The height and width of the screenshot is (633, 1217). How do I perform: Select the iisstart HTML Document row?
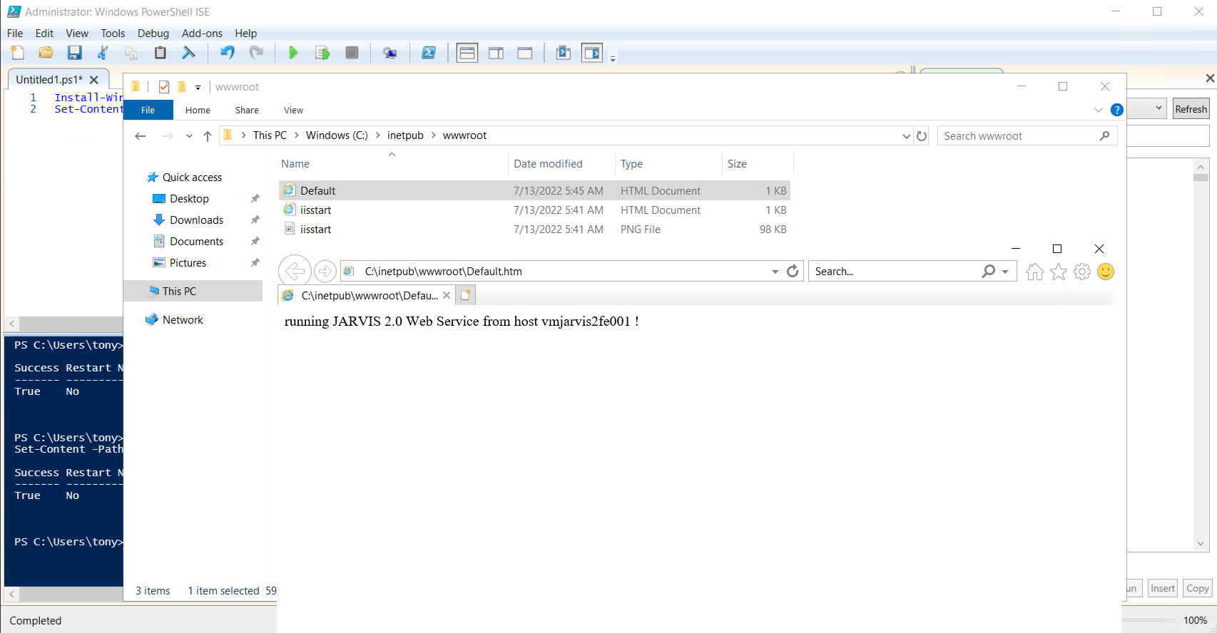point(534,210)
